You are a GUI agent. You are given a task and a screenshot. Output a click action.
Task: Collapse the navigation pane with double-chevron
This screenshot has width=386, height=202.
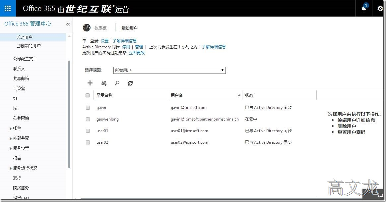(68, 24)
